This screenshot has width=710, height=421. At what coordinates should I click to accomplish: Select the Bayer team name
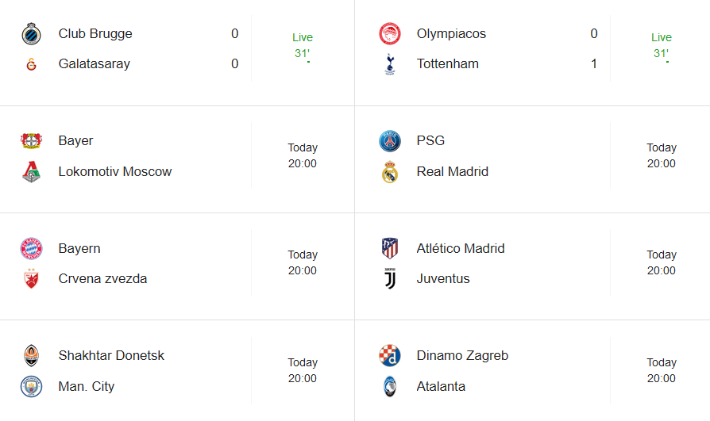75,140
